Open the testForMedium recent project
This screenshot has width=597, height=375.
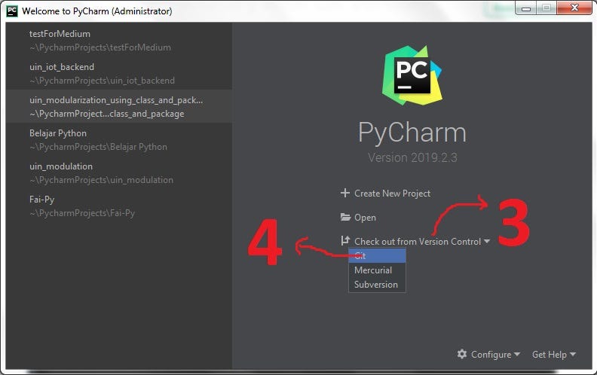119,40
